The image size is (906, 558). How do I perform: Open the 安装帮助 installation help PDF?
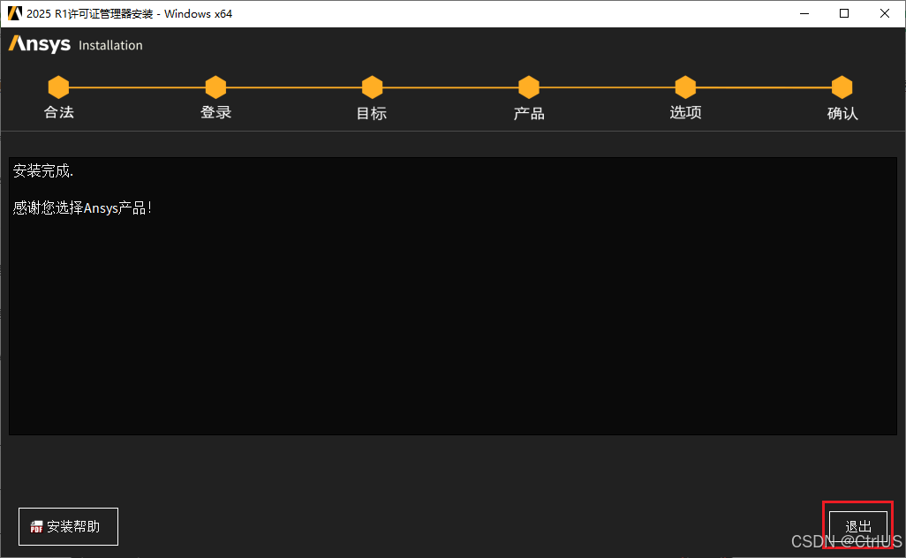[x=68, y=526]
